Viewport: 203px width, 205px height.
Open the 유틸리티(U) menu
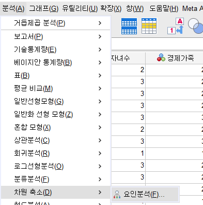[x=80, y=8]
